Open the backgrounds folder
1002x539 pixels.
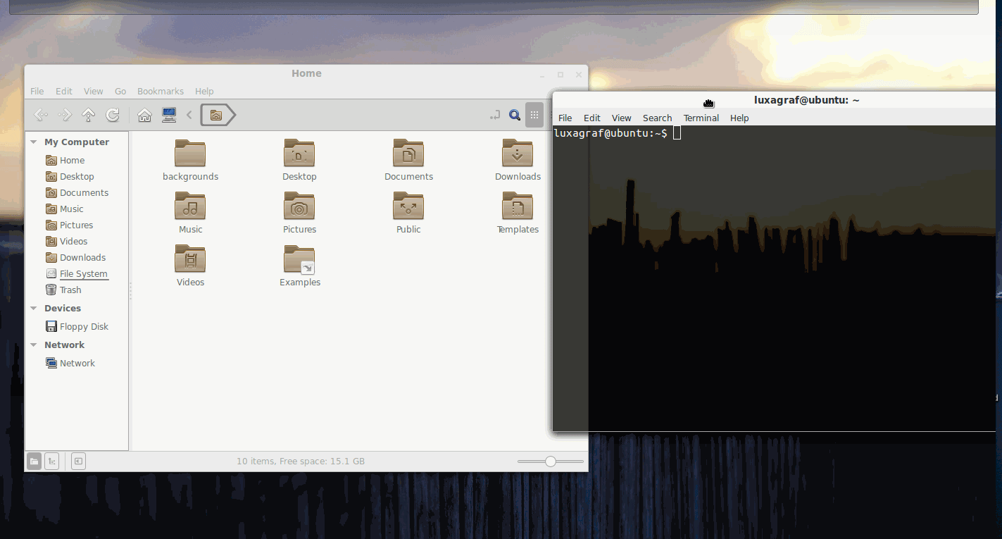coord(190,161)
